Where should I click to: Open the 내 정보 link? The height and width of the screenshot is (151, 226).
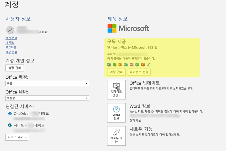click(x=10, y=43)
